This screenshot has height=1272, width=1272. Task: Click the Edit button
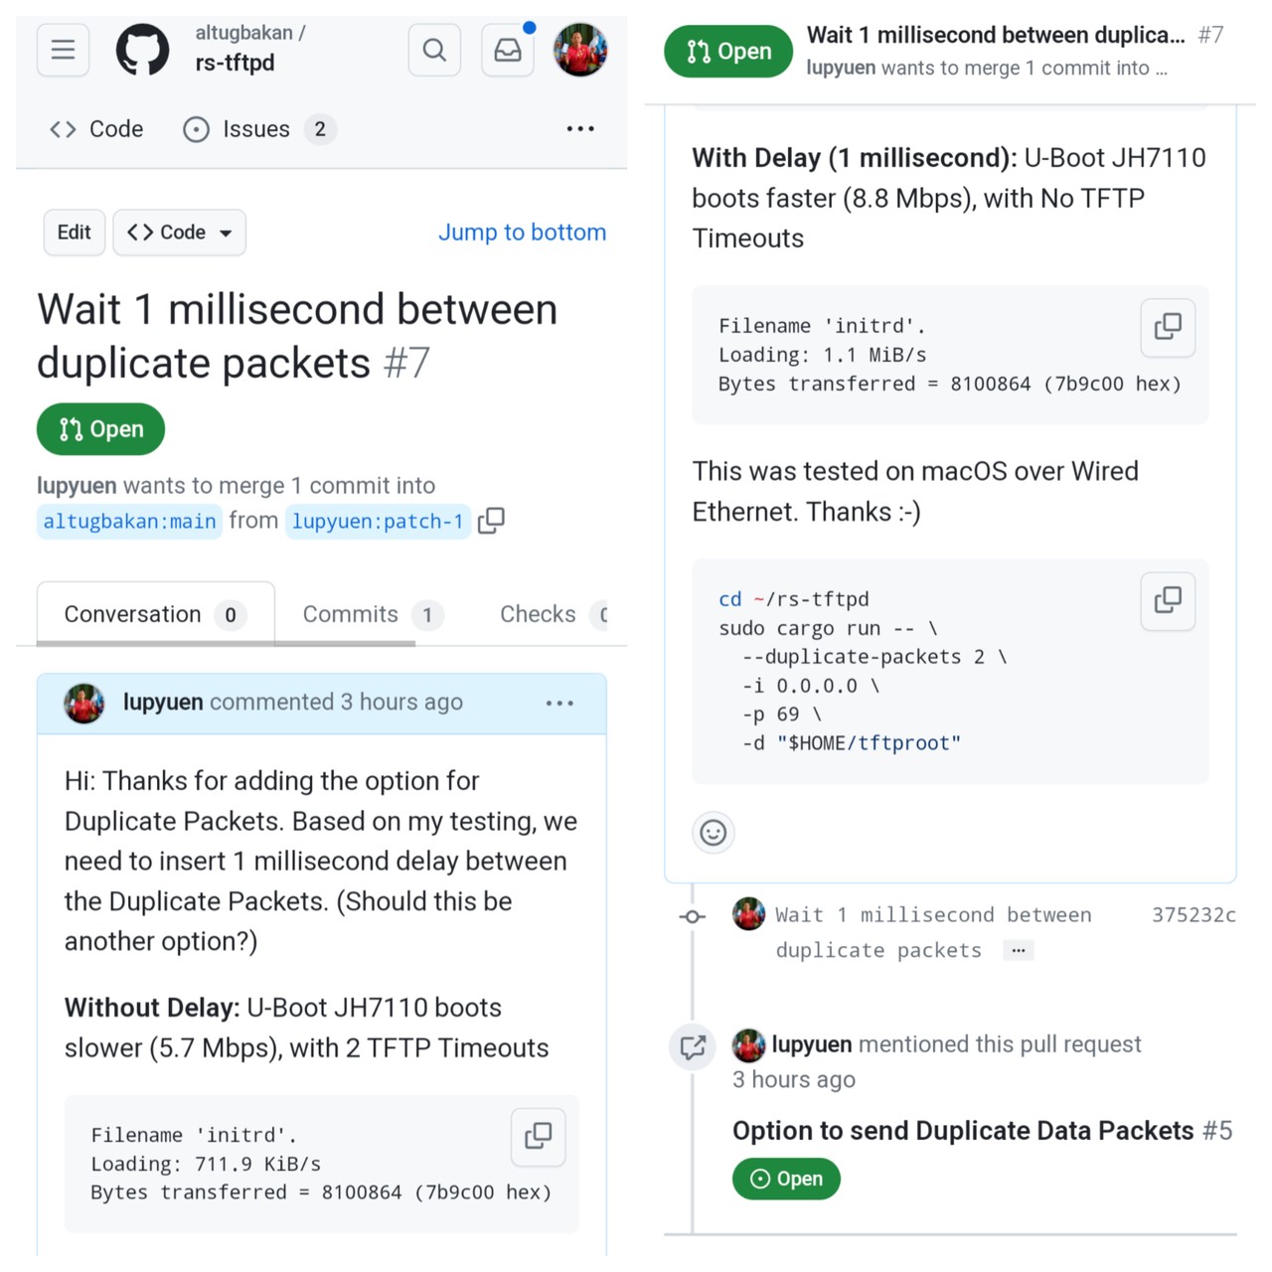coord(75,233)
